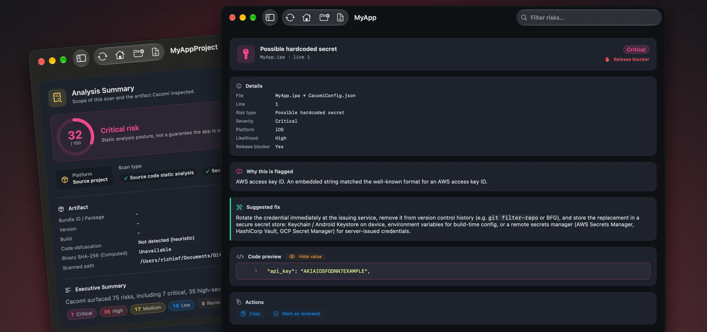The image size is (707, 332).
Task: Select the 17 Medium risk chip
Action: [148, 308]
